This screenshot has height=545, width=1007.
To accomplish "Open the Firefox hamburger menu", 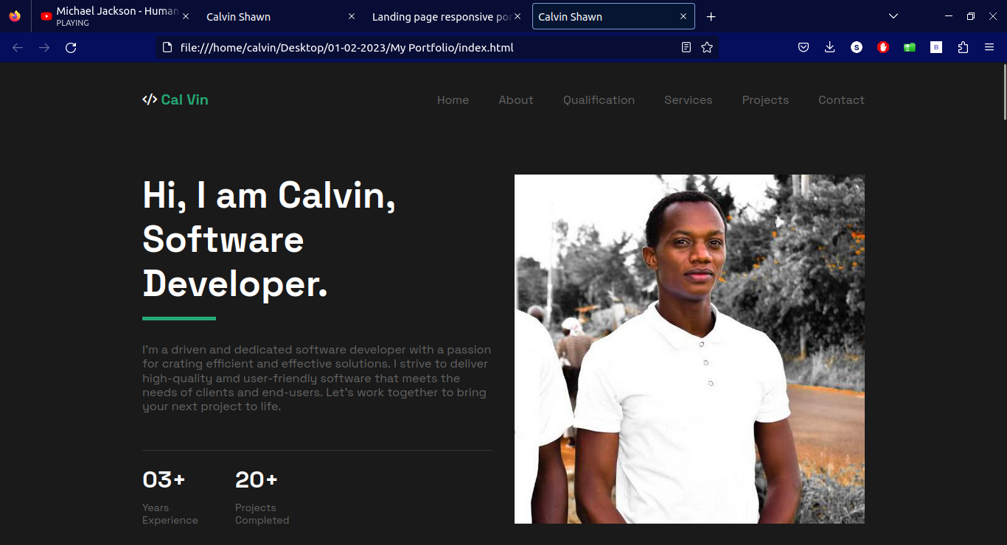I will [989, 46].
